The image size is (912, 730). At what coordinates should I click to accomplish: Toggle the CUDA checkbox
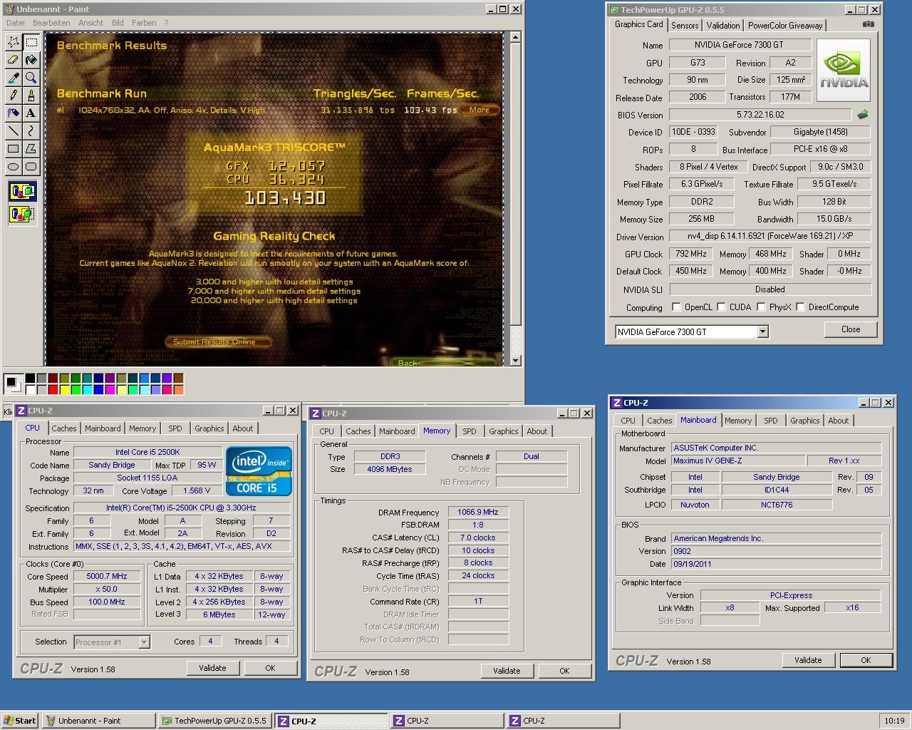pos(721,307)
